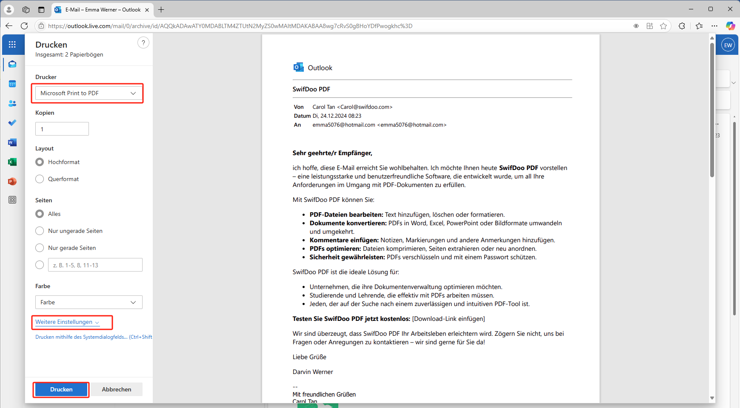This screenshot has width=740, height=408.
Task: Switch to the E-Mail Emma Werner tab
Action: [x=102, y=9]
